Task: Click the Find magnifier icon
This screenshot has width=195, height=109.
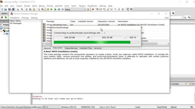Action: 39,9
